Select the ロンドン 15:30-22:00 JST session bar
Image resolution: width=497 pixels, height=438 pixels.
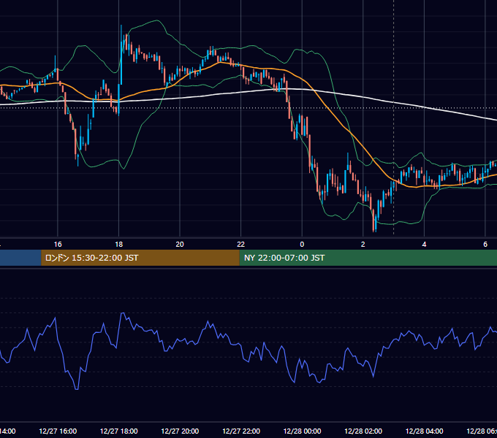click(x=140, y=258)
